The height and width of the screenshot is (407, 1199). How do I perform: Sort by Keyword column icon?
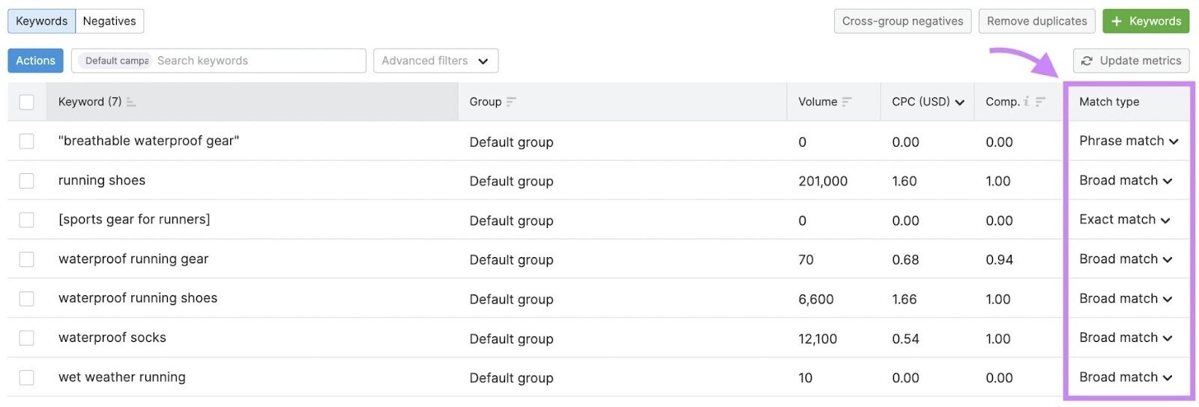[131, 102]
